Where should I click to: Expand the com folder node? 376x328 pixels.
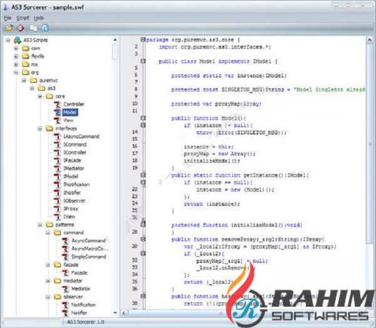tap(16, 48)
